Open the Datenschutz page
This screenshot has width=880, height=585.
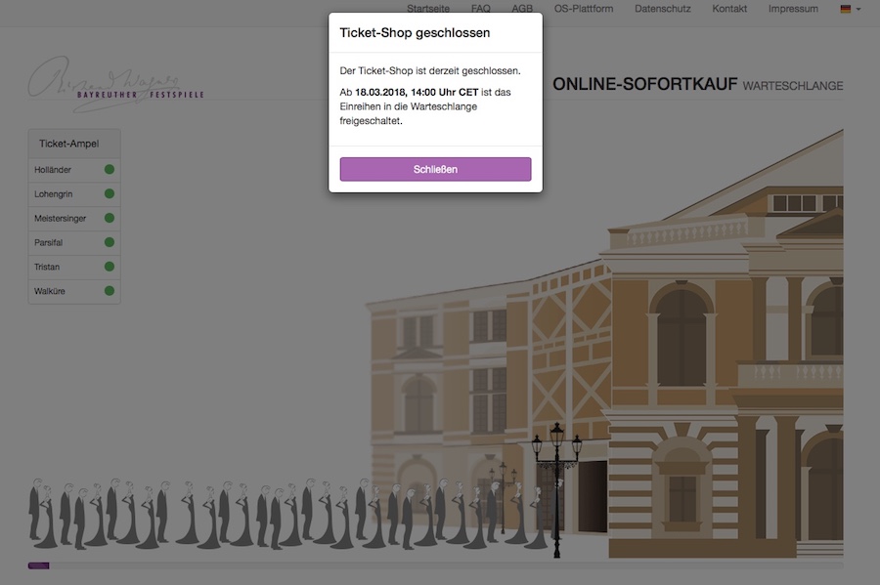coord(663,9)
